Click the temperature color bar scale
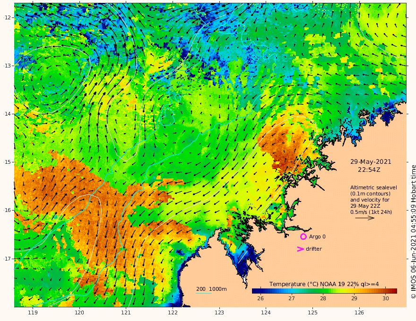The image size is (416, 321). click(x=324, y=291)
